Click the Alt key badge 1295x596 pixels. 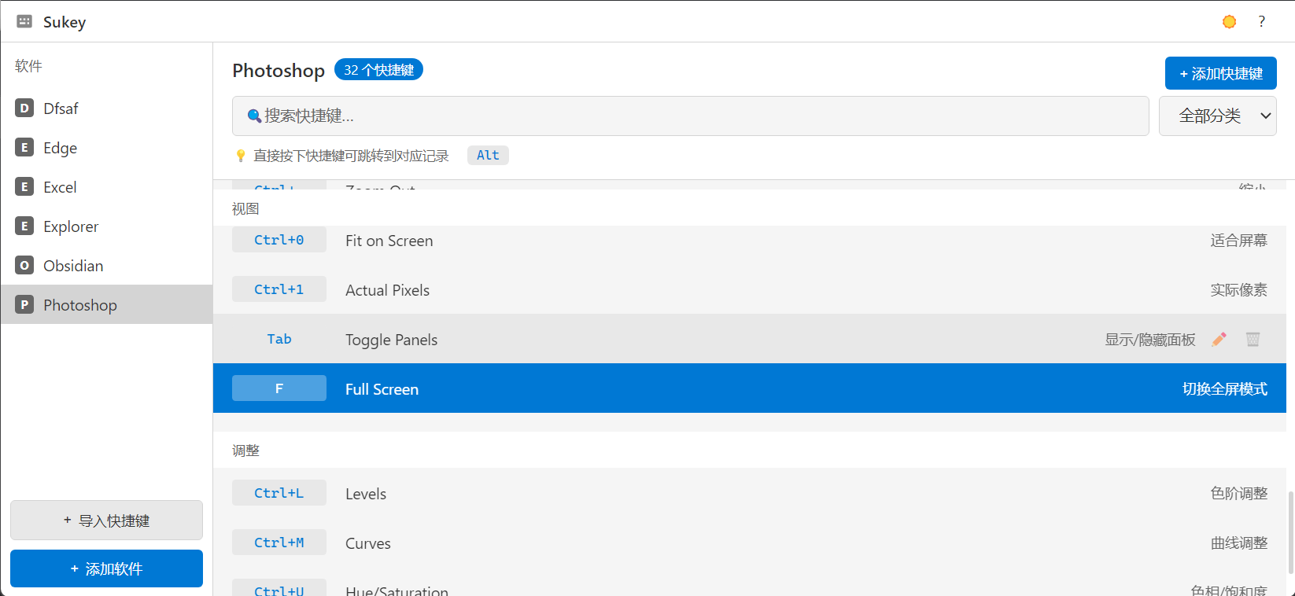(488, 155)
